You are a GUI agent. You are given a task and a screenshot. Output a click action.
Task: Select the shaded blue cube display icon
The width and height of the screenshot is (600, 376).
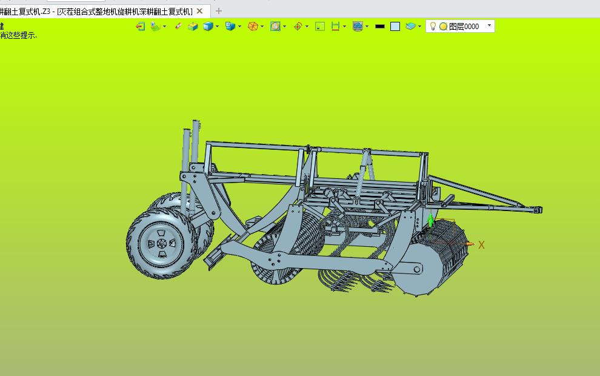pos(208,26)
